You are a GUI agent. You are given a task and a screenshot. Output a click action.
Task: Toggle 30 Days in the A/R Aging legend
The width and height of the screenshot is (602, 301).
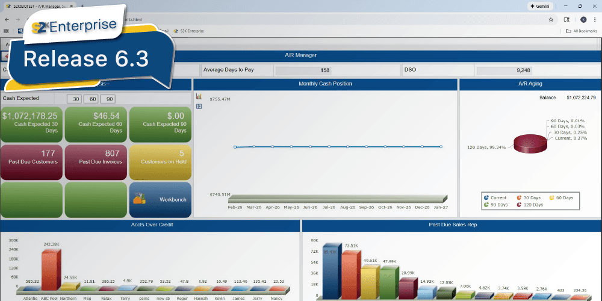pyautogui.click(x=529, y=197)
